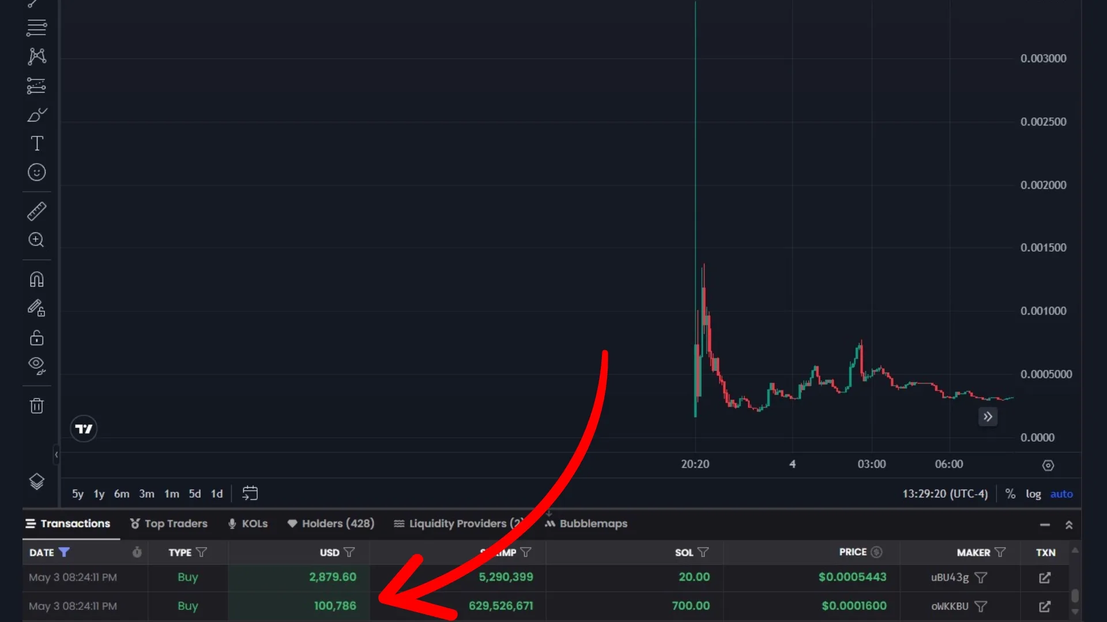Toggle log scale
Image resolution: width=1107 pixels, height=622 pixels.
pos(1033,494)
